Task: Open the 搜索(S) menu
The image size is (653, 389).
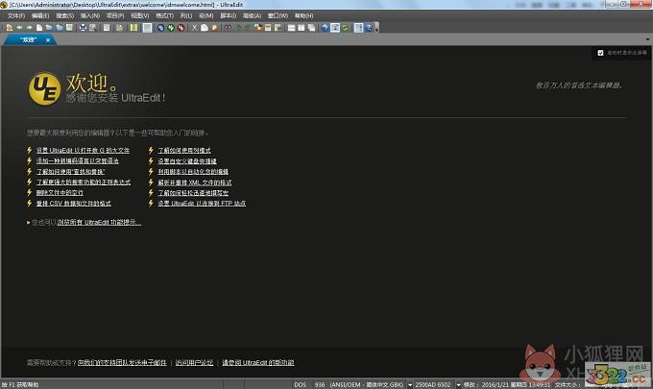Action: click(x=65, y=15)
